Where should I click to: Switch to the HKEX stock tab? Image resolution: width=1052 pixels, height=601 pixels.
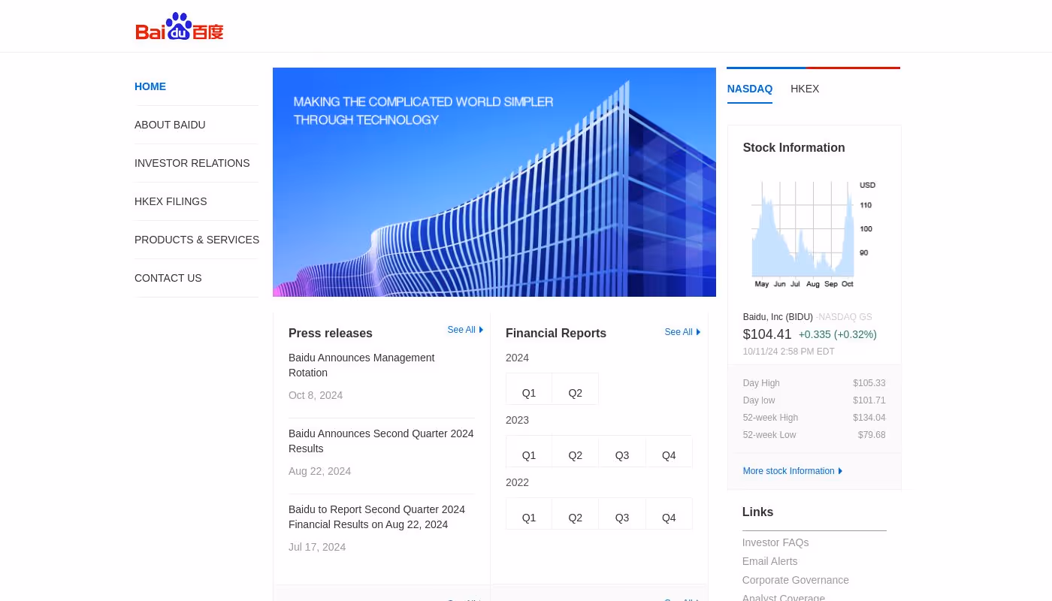coord(805,89)
